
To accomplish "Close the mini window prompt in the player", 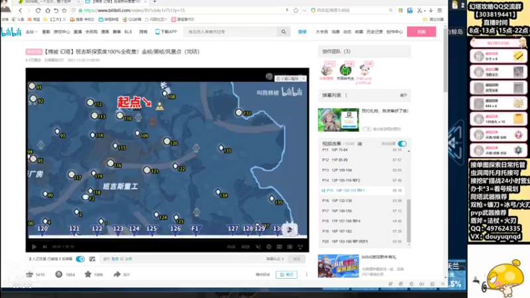I will point(303,78).
